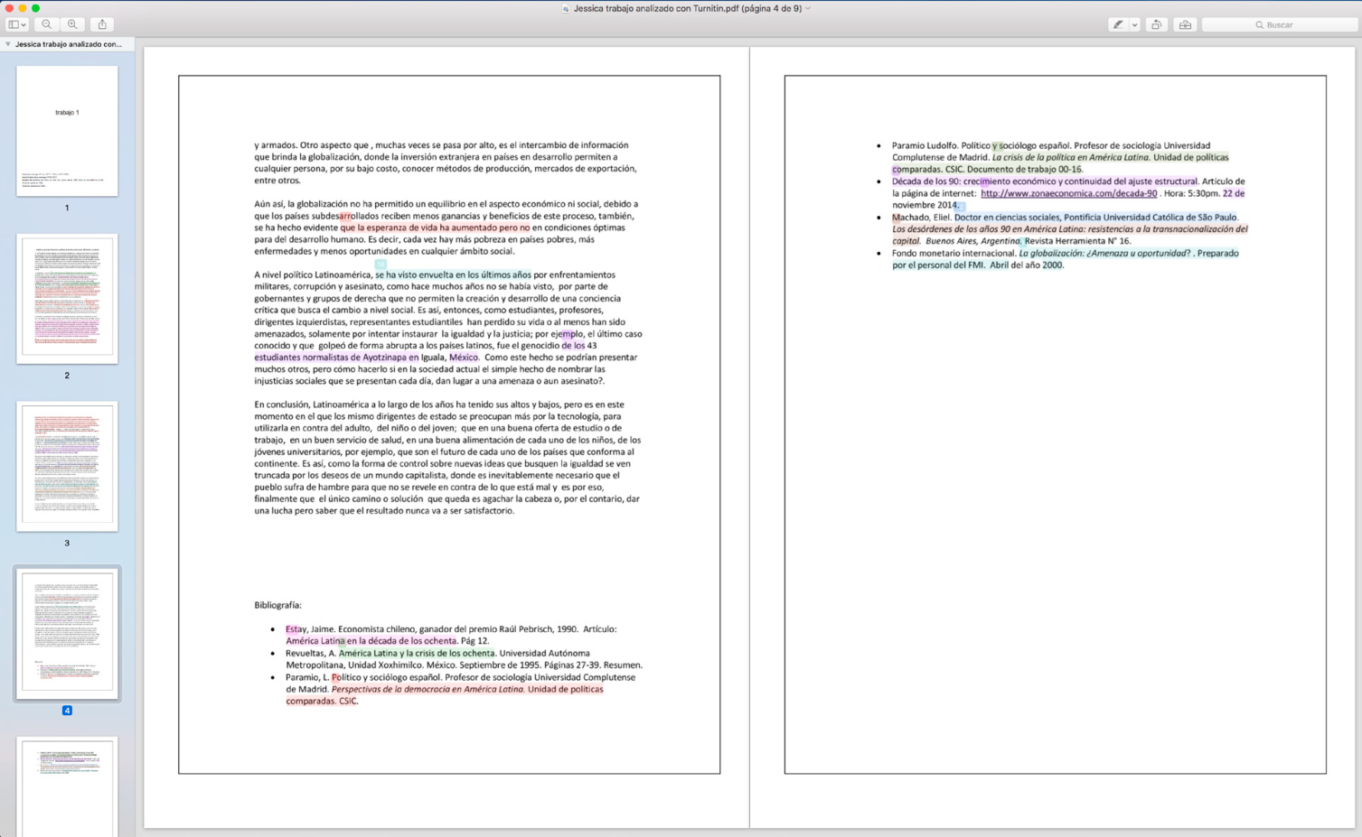Select the highlighted page 4 thumbnail

click(x=67, y=632)
